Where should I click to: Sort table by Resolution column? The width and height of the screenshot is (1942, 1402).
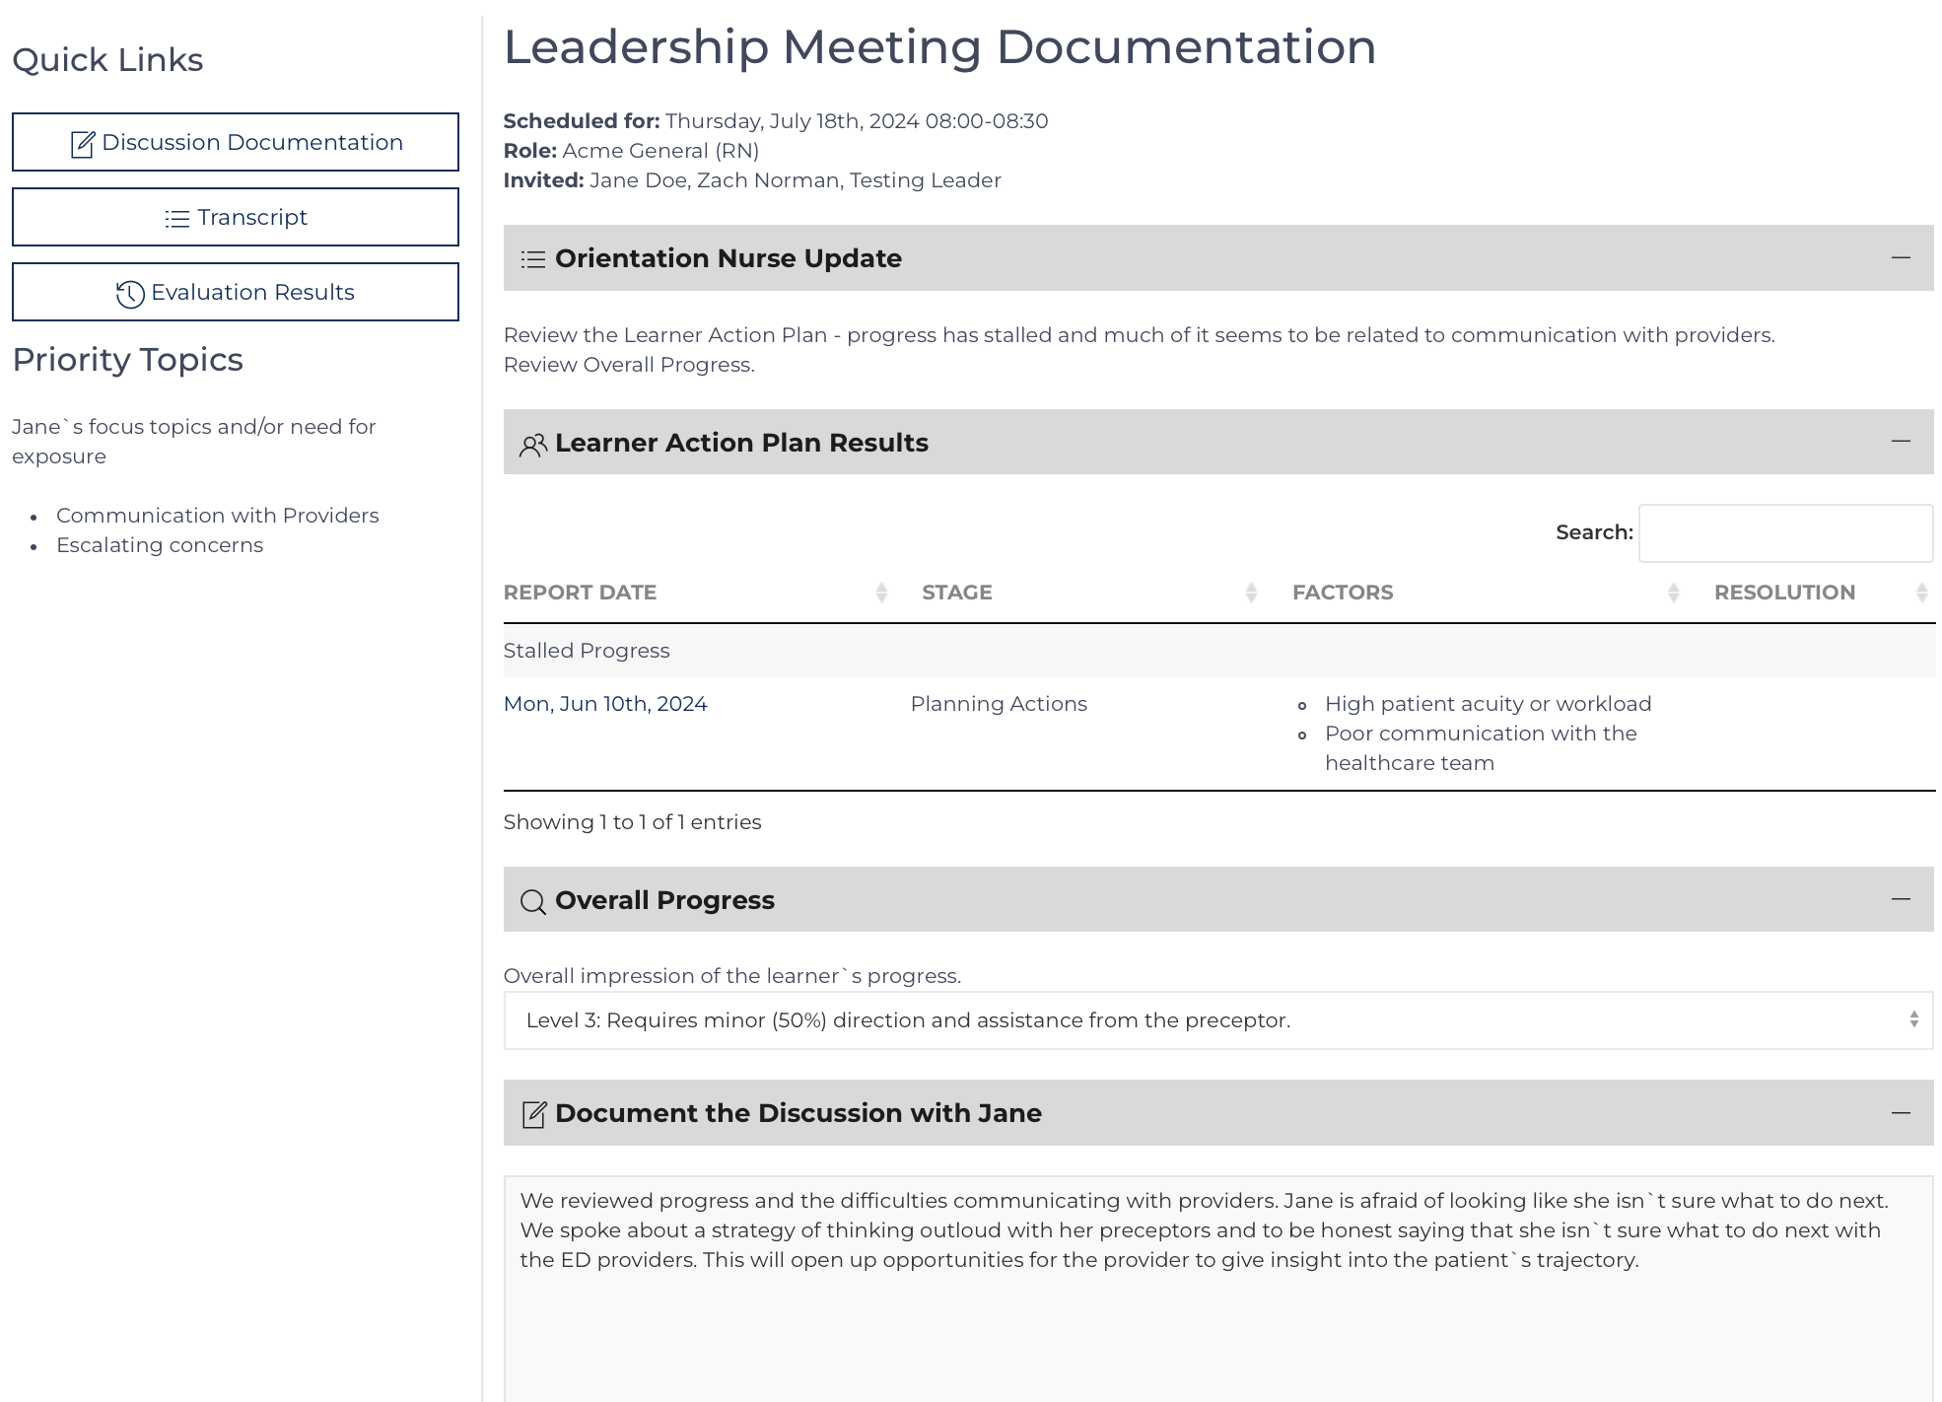(1820, 593)
